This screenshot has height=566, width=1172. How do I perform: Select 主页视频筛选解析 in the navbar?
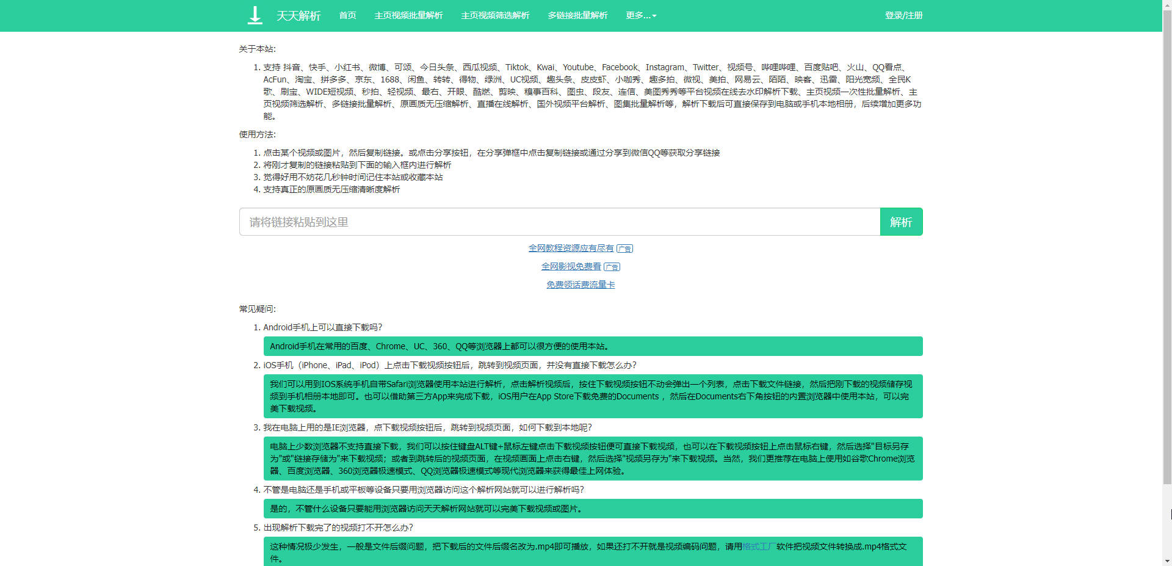coord(495,15)
